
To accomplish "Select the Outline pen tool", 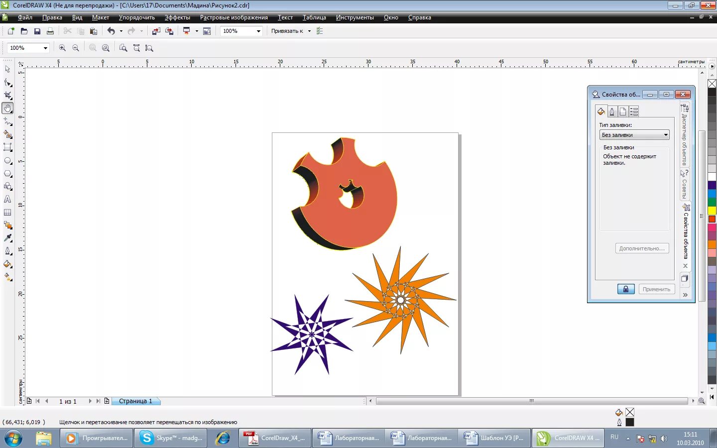I will 7,251.
